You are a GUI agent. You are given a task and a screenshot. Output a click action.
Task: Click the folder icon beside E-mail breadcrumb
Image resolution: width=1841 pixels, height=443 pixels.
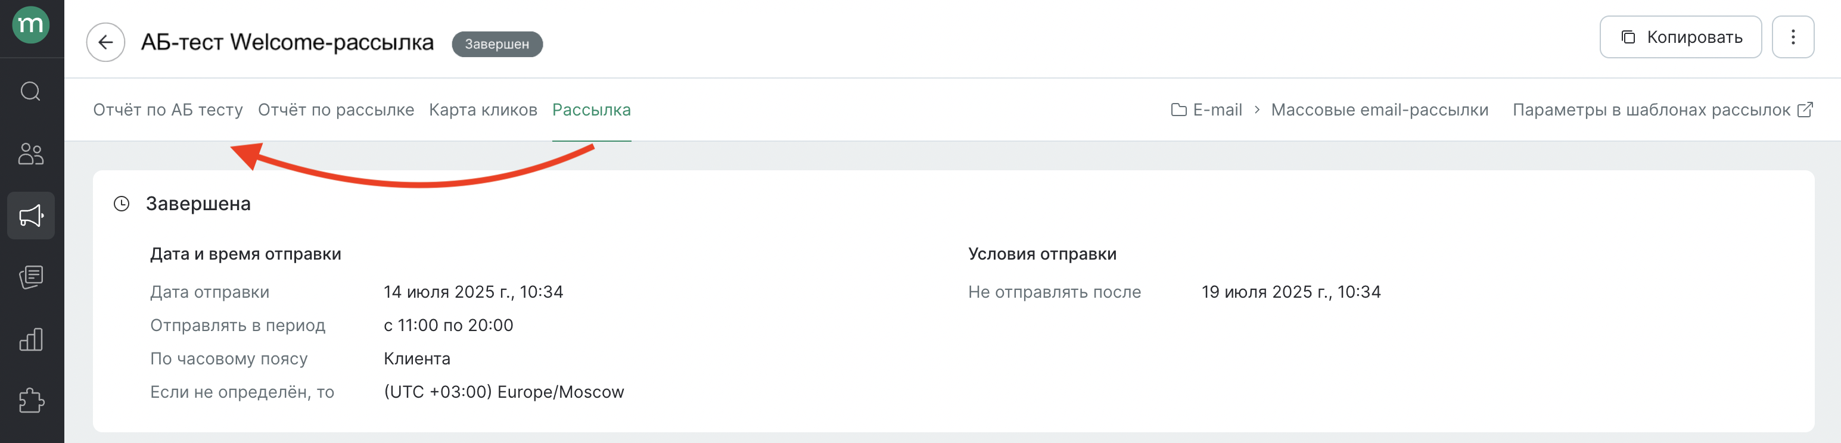1178,110
